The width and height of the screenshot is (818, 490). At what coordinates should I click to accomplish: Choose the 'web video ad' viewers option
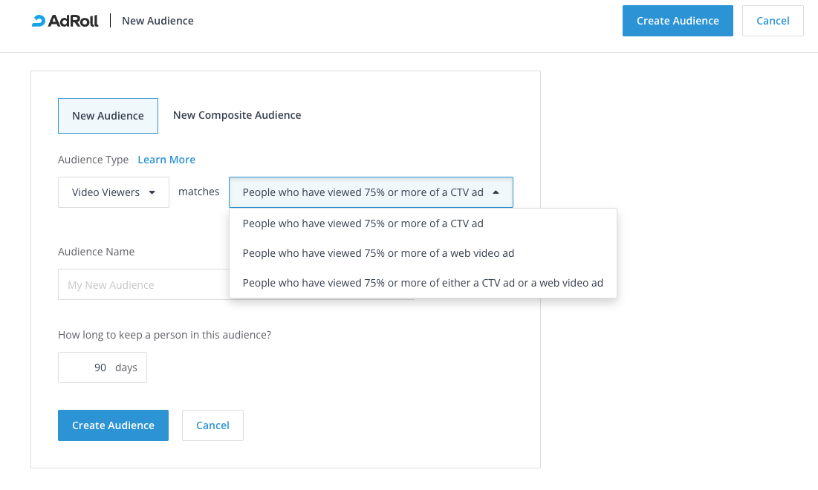[x=378, y=253]
